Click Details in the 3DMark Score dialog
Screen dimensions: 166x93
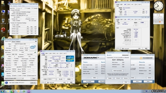click(x=110, y=78)
